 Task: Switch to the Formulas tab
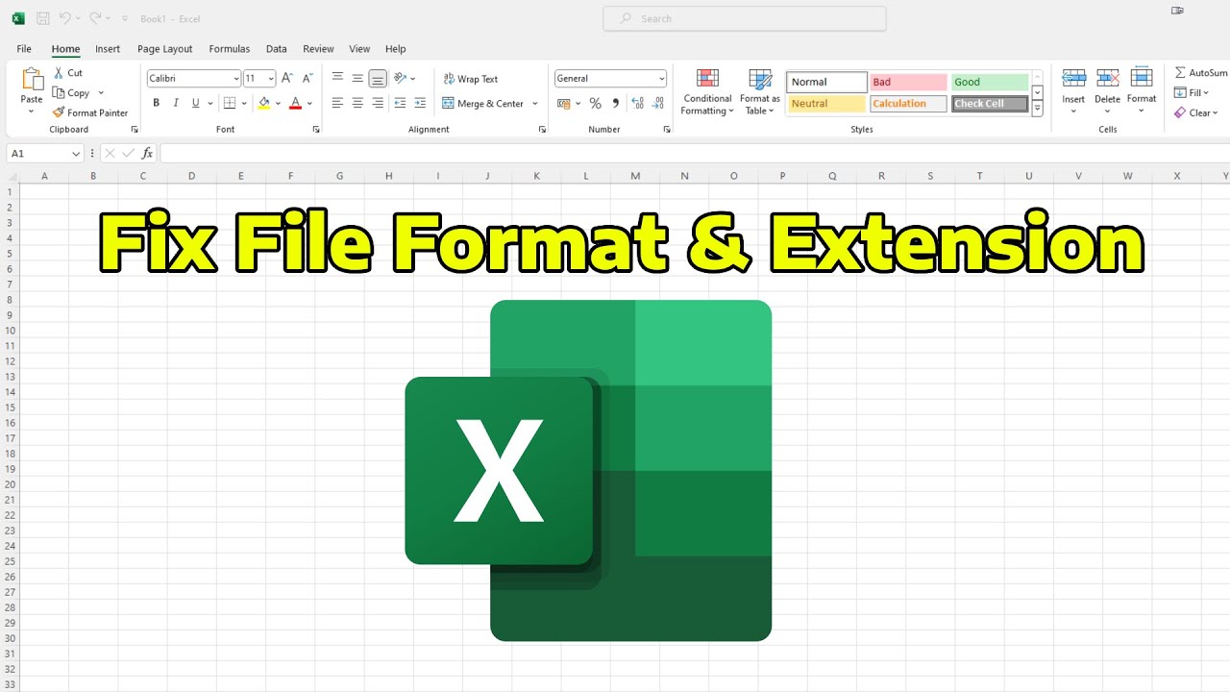point(230,49)
